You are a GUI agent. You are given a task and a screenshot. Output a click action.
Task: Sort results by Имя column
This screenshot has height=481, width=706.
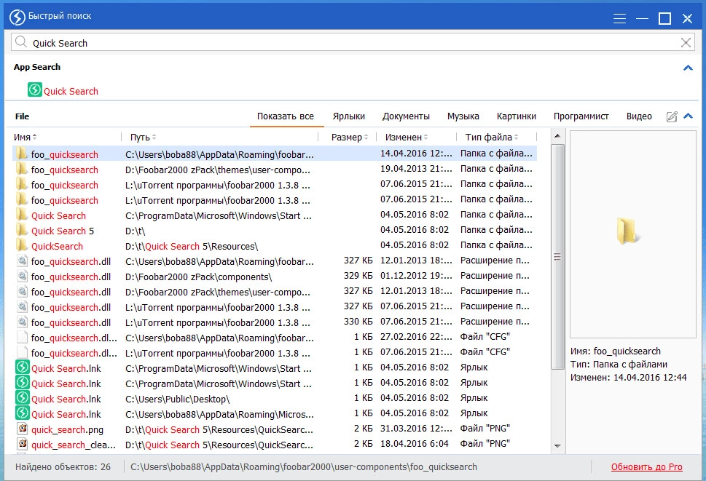pos(26,137)
